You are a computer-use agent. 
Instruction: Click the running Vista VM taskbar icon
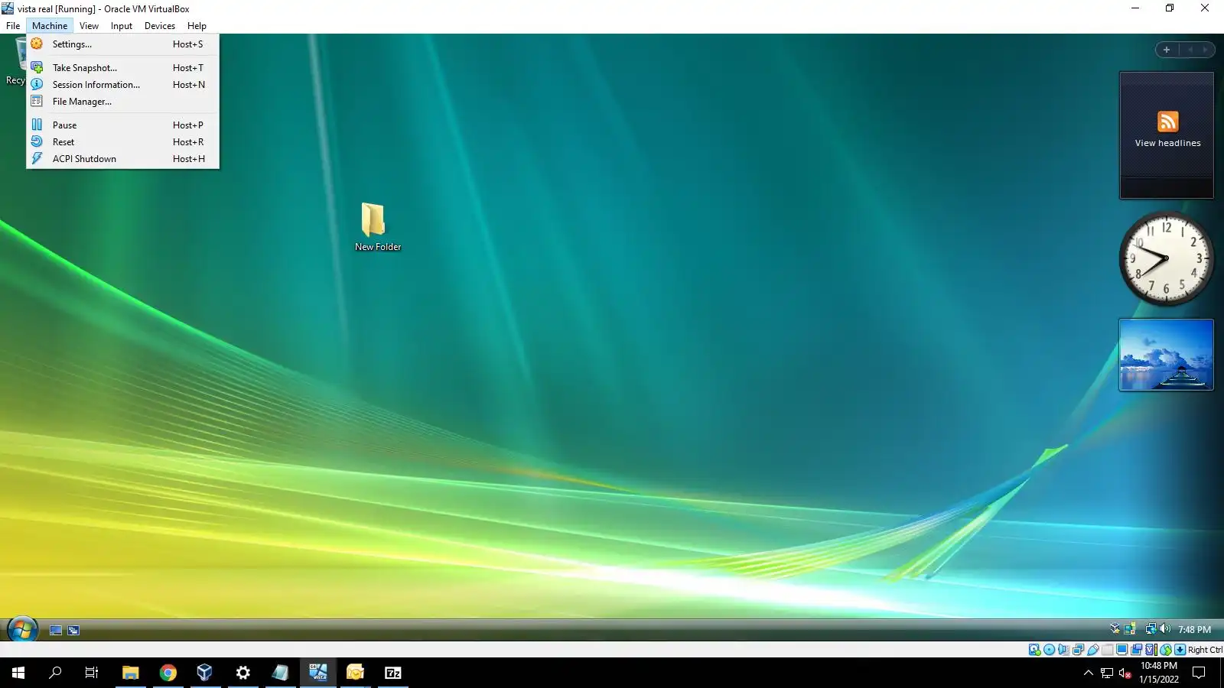[x=318, y=673]
